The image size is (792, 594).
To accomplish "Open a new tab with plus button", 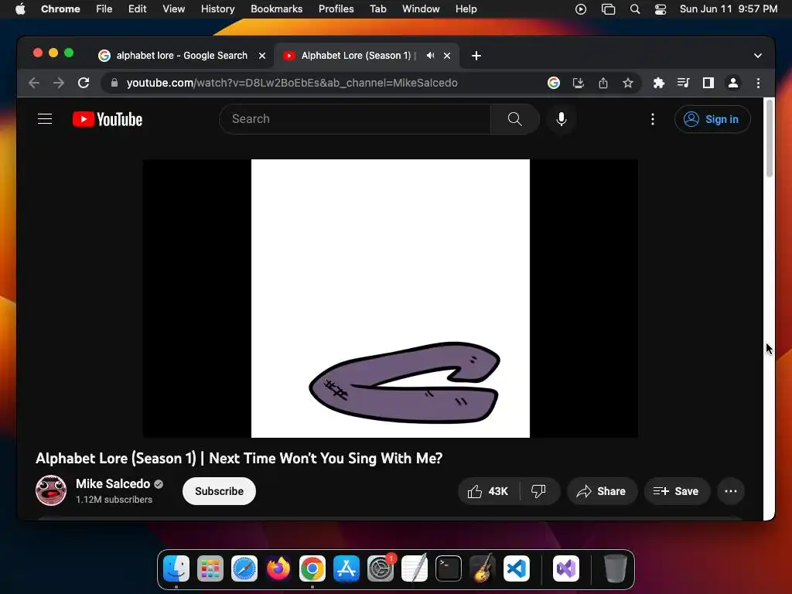I will click(476, 56).
